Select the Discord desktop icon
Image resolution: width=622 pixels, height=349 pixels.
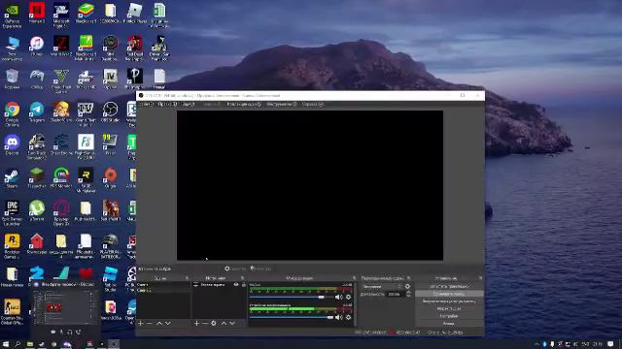(x=12, y=145)
